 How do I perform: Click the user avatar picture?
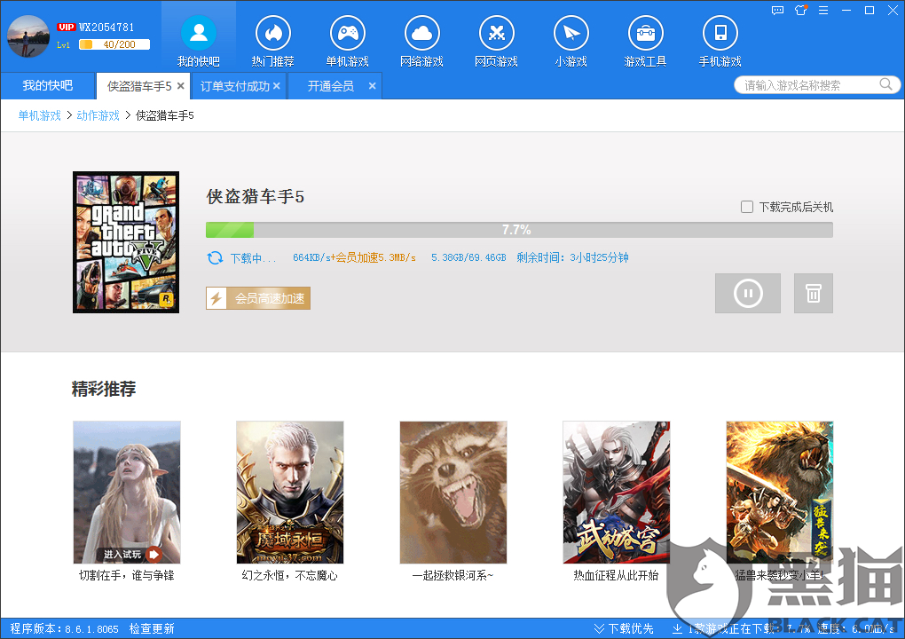pyautogui.click(x=28, y=36)
